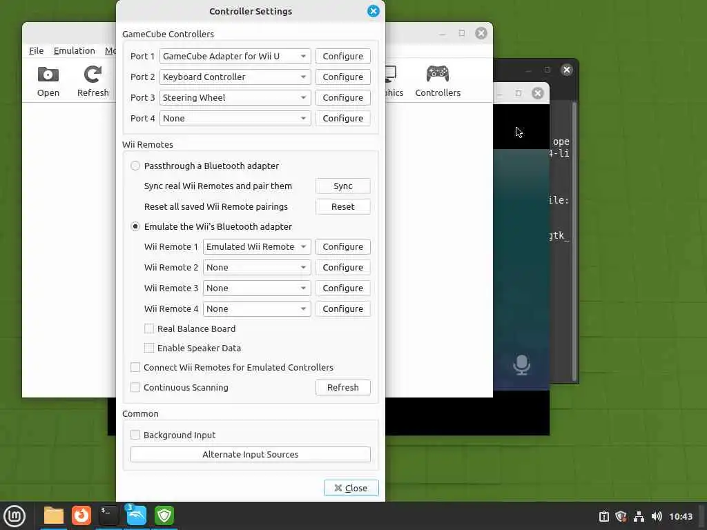This screenshot has width=707, height=530.
Task: Click the notification tray icon
Action: [603, 516]
